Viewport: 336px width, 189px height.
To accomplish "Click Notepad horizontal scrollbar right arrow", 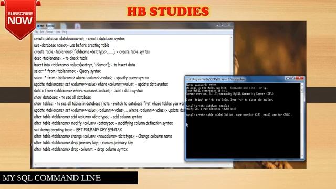I will [228, 164].
